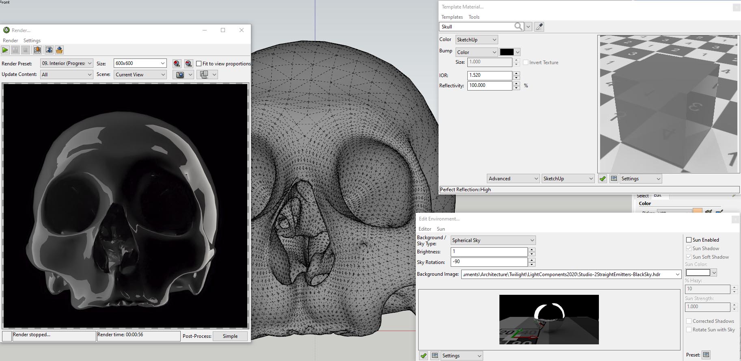The width and height of the screenshot is (741, 361).
Task: Open Settings dropdown in Edit Environment window
Action: click(462, 356)
